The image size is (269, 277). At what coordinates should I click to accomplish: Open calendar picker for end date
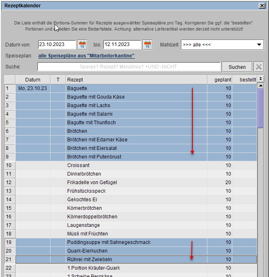147,44
